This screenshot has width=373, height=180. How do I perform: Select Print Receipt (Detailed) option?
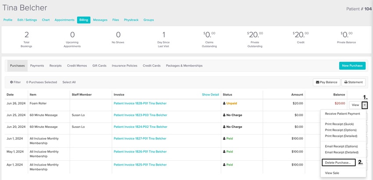341,136
